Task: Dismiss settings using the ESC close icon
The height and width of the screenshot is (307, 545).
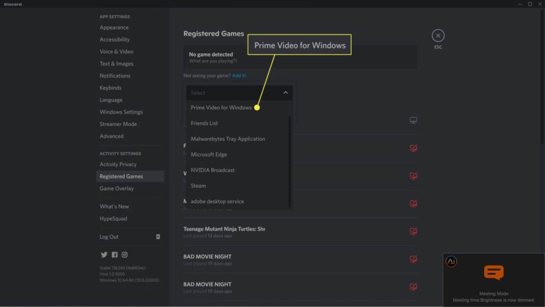Action: click(x=437, y=36)
